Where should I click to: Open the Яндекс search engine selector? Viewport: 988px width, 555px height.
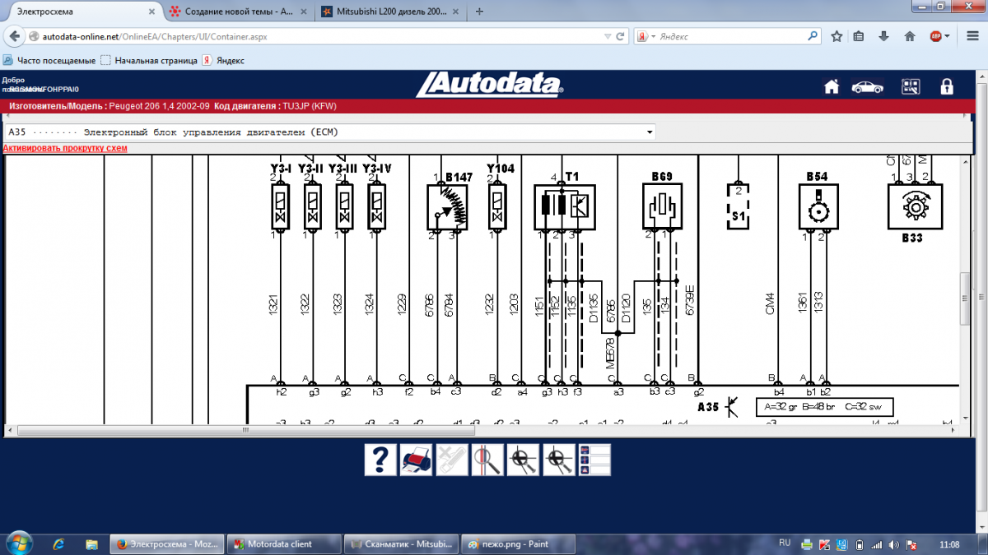point(645,36)
